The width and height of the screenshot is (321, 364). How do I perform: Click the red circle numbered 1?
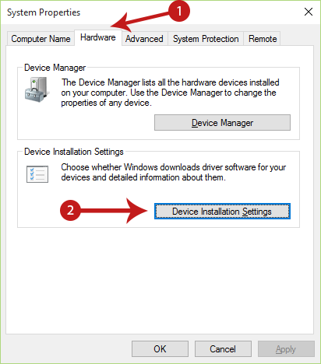[179, 11]
